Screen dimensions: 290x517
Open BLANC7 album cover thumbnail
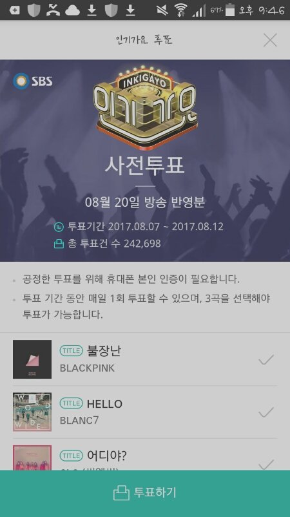(x=32, y=412)
